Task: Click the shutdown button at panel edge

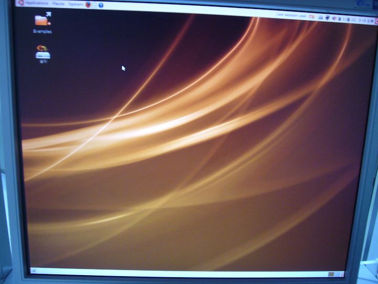Action: [375, 22]
